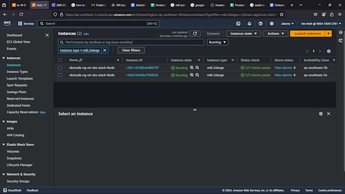Select all instances checkbox in header
Screen dimensions: 345x194
(x=60, y=60)
